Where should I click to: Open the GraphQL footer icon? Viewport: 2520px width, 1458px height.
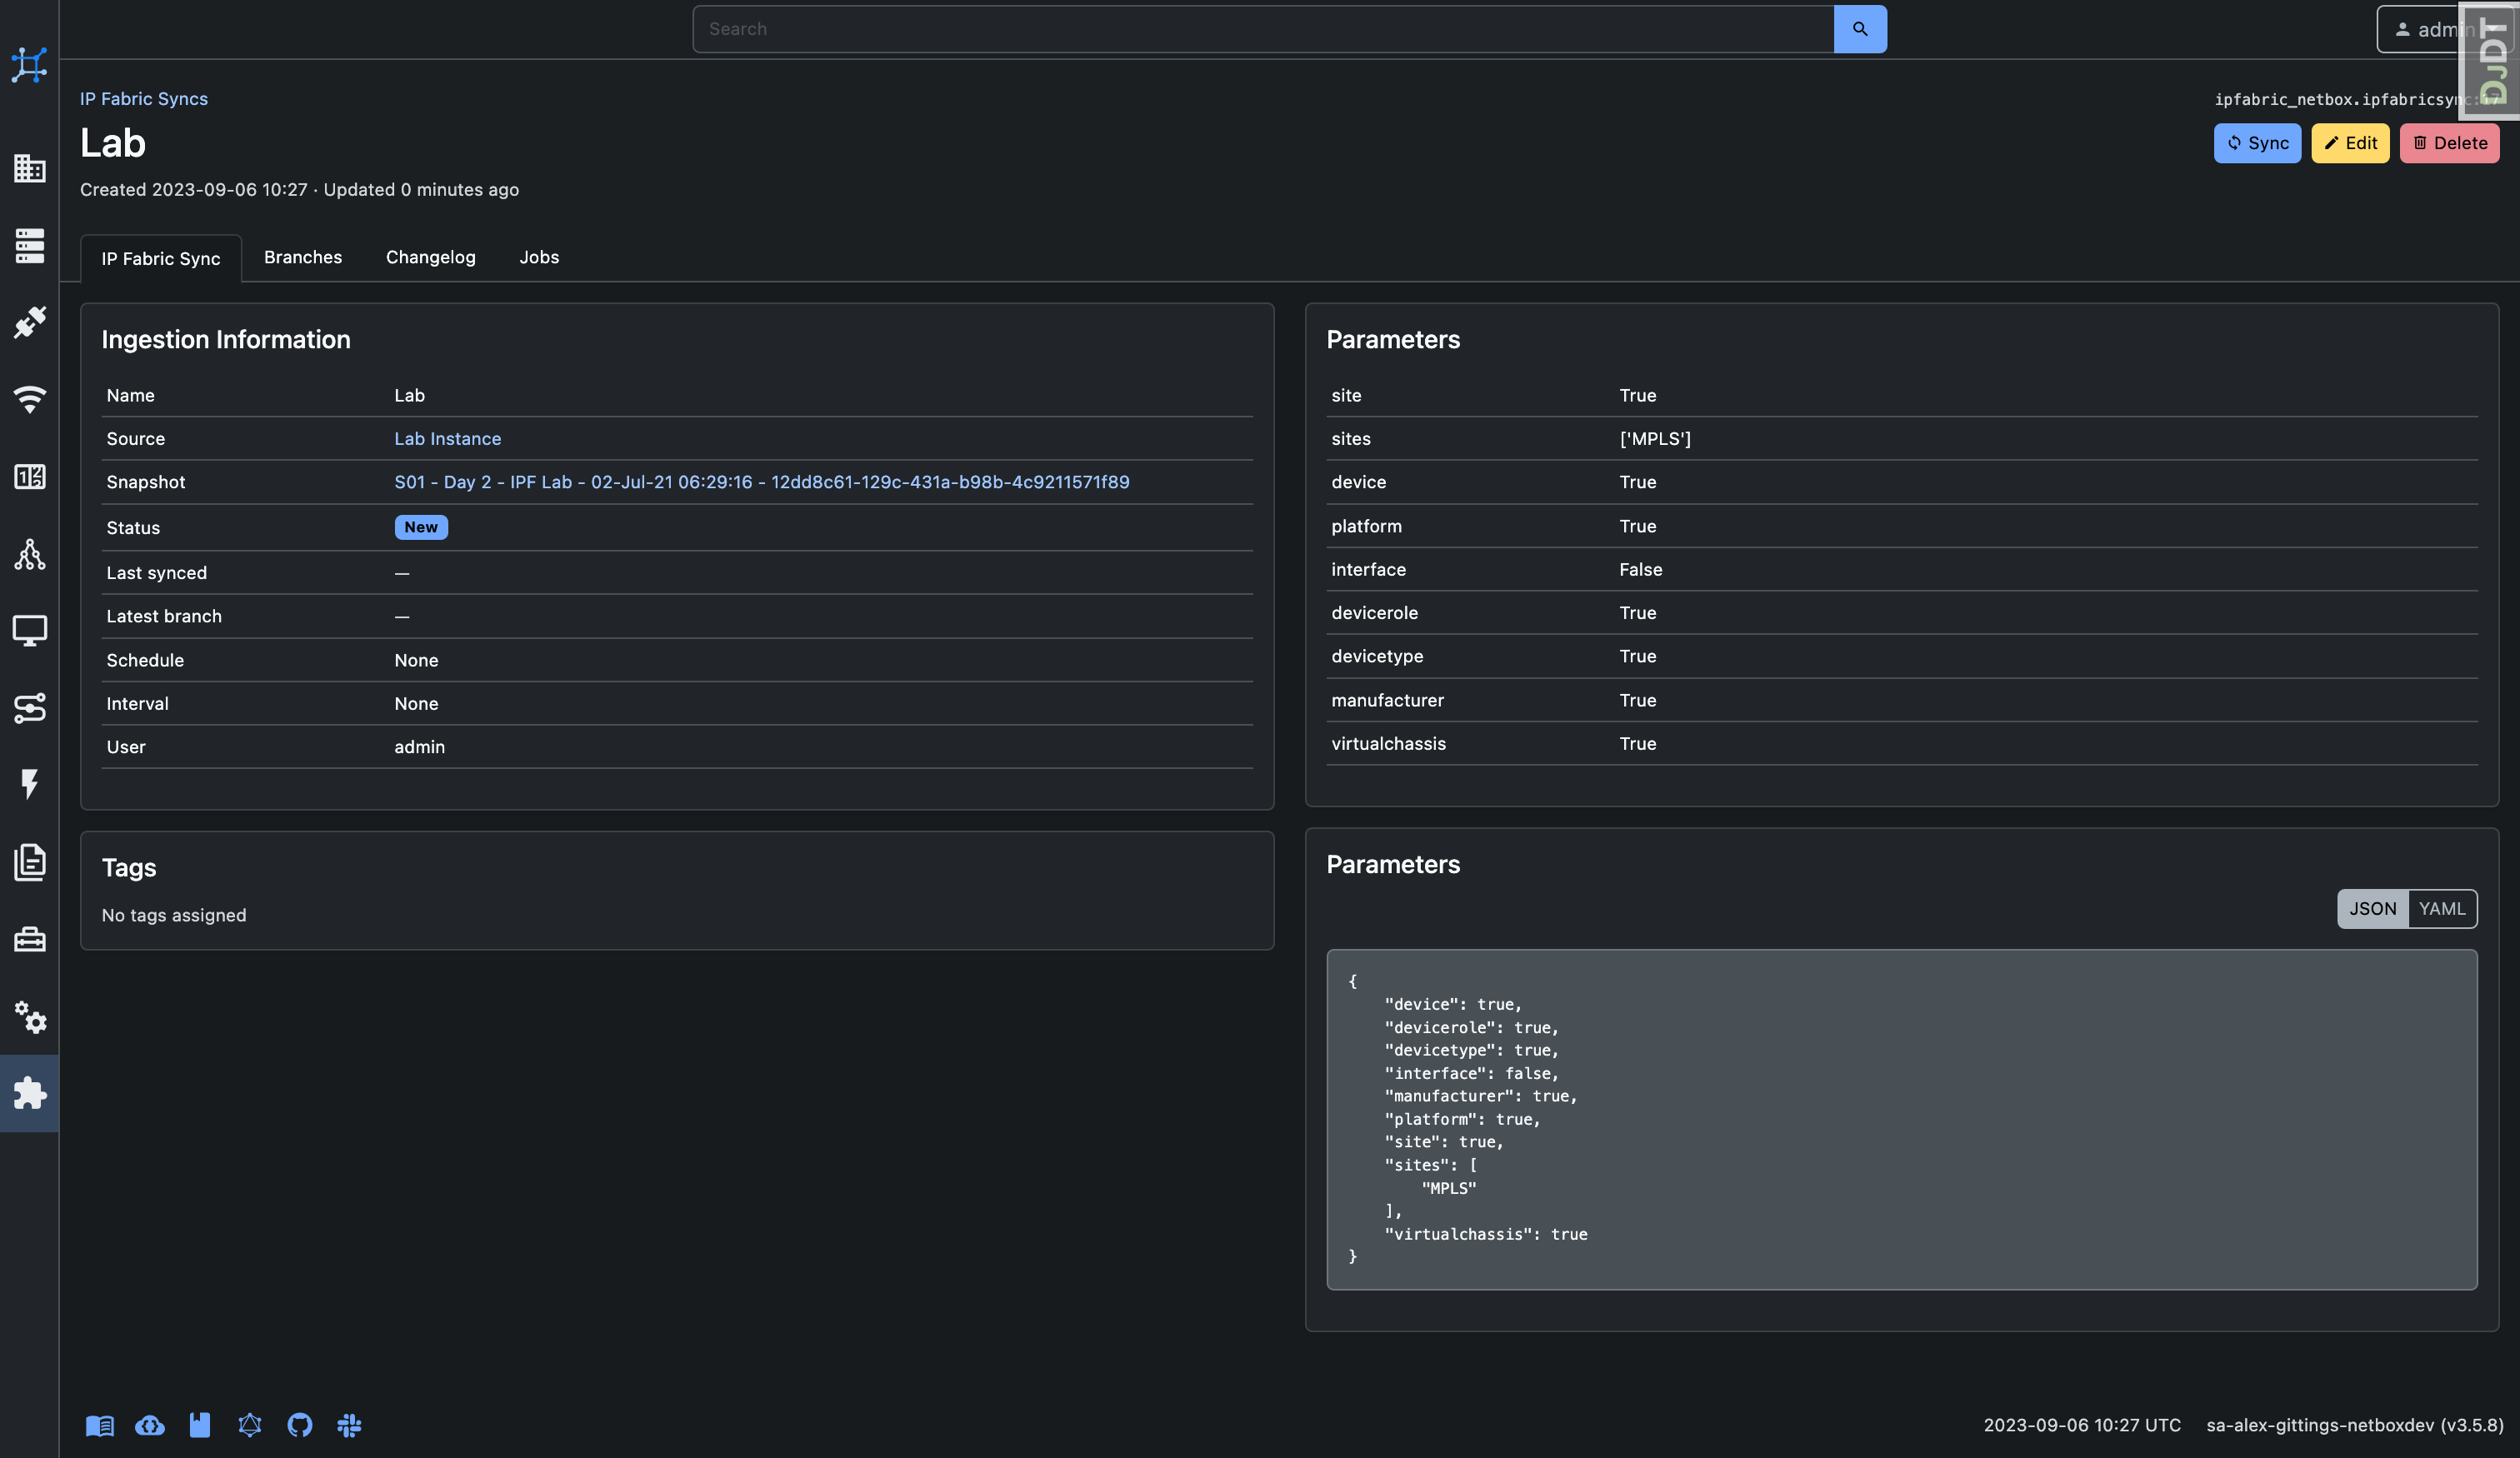[x=250, y=1425]
